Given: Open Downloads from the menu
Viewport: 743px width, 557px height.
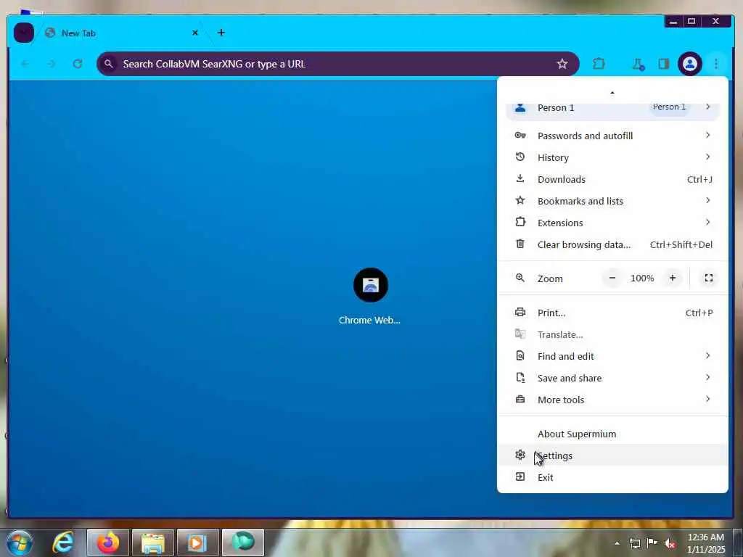Looking at the screenshot, I should click(612, 180).
